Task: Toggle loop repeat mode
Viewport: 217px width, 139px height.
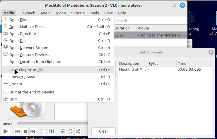Action: click(x=70, y=131)
